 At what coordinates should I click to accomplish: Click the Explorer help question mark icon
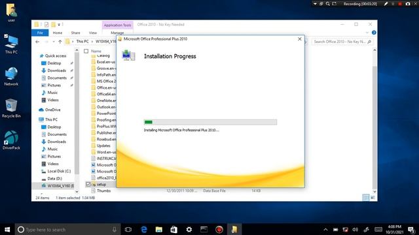(x=374, y=33)
